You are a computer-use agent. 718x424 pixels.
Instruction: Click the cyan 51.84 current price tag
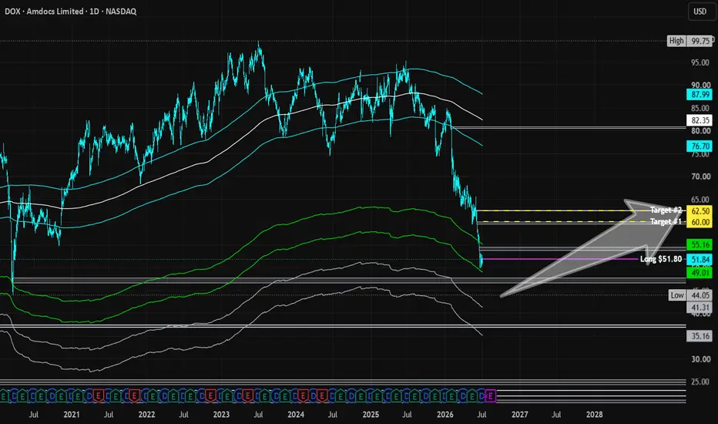(700, 260)
